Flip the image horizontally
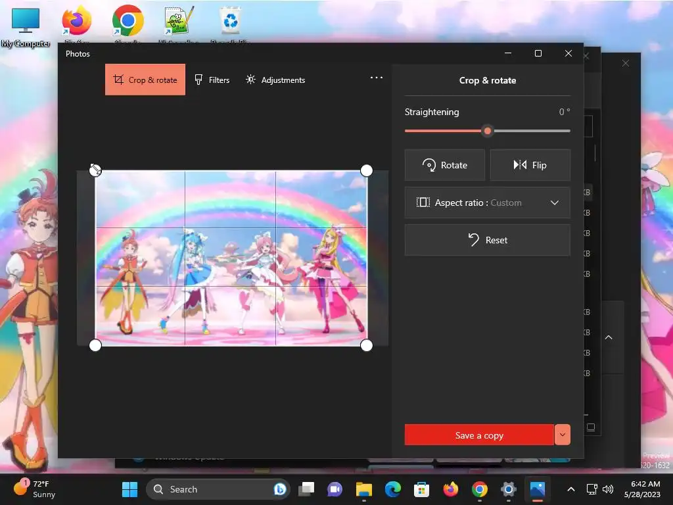 point(530,165)
